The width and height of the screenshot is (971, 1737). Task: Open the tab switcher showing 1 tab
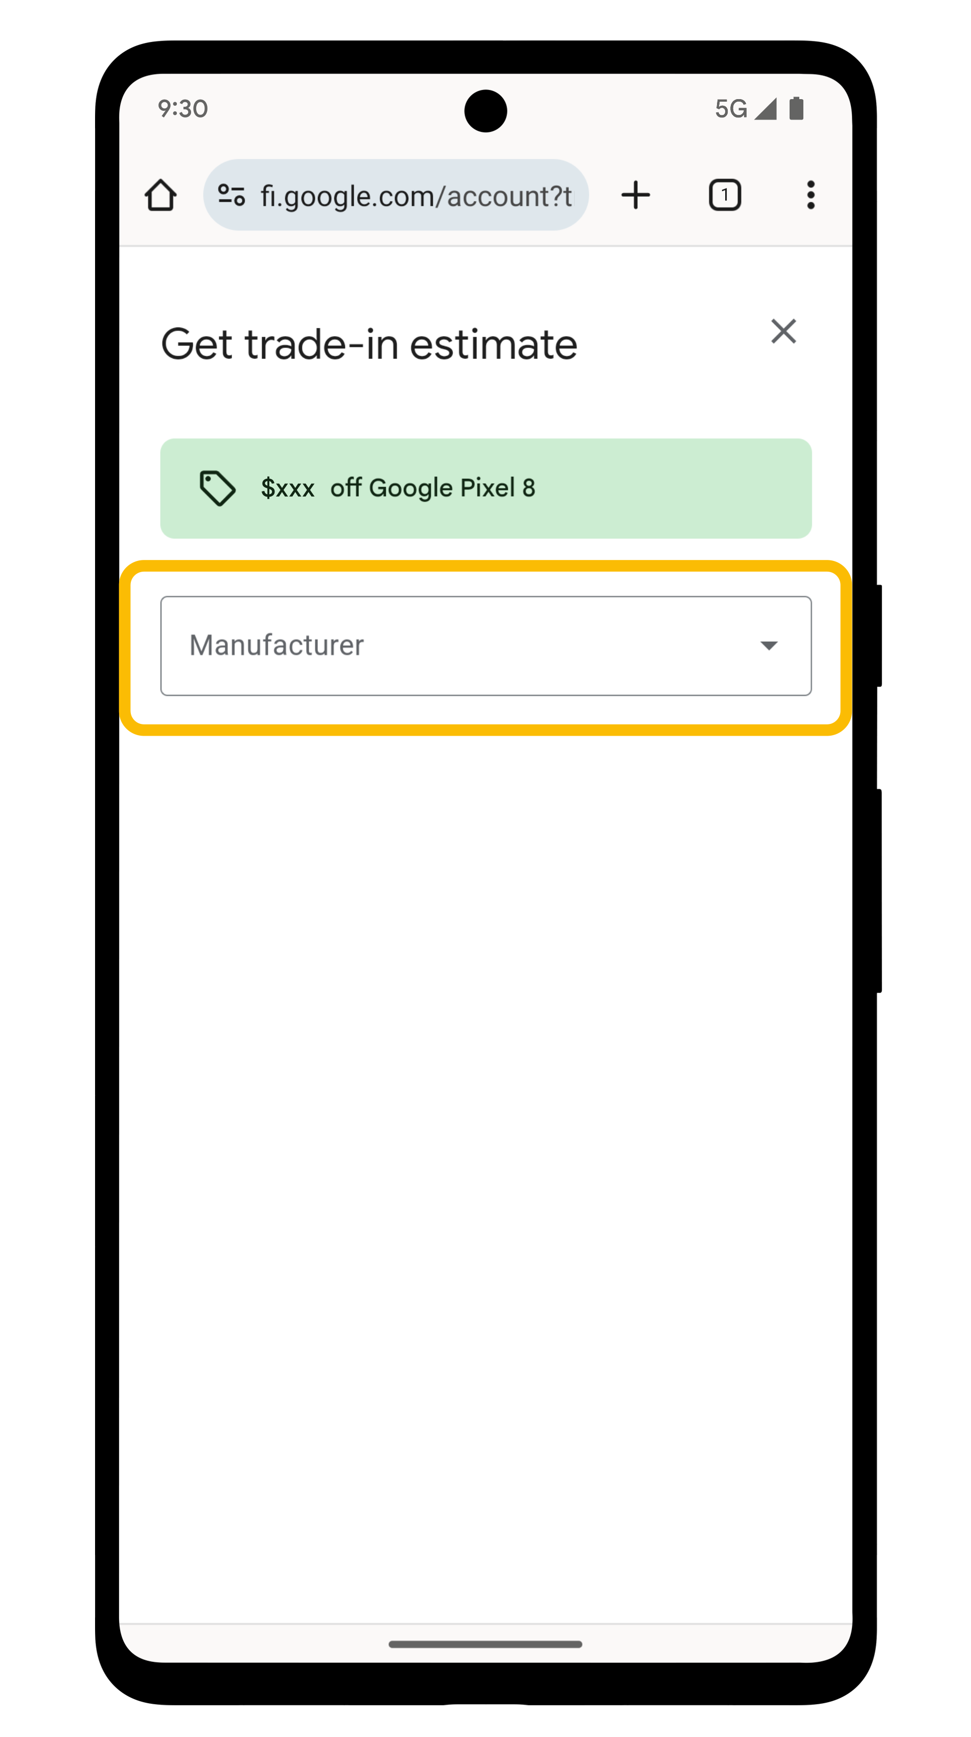click(725, 195)
